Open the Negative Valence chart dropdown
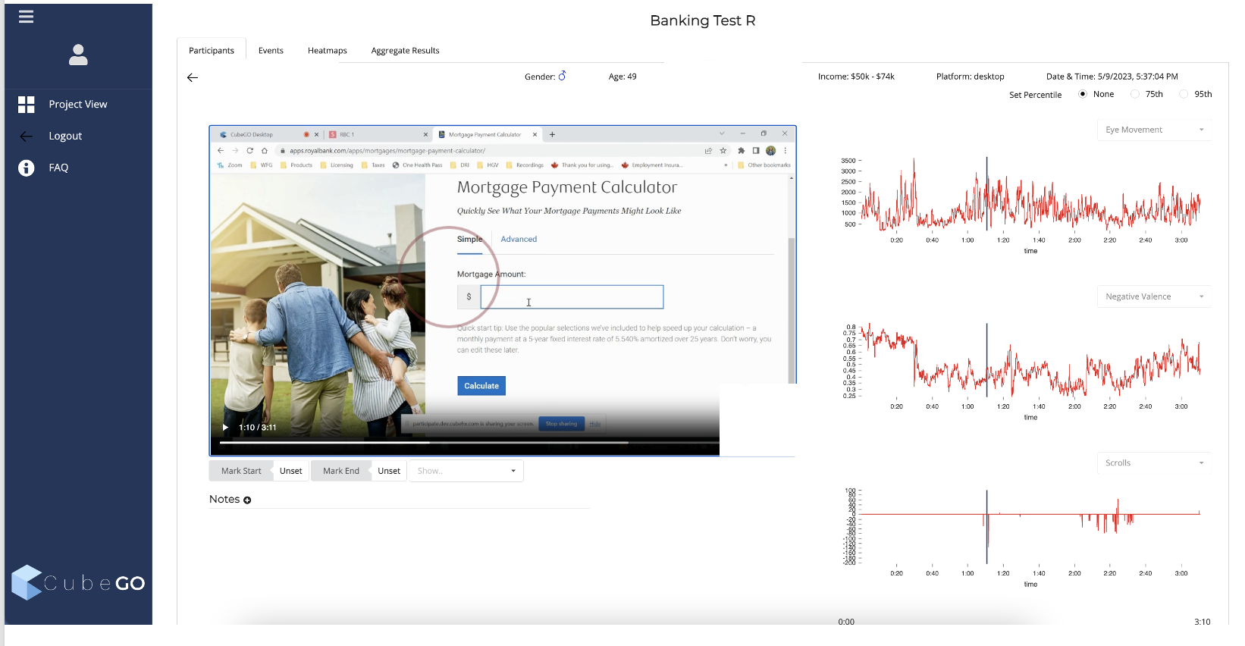Image resolution: width=1245 pixels, height=646 pixels. (x=1154, y=296)
